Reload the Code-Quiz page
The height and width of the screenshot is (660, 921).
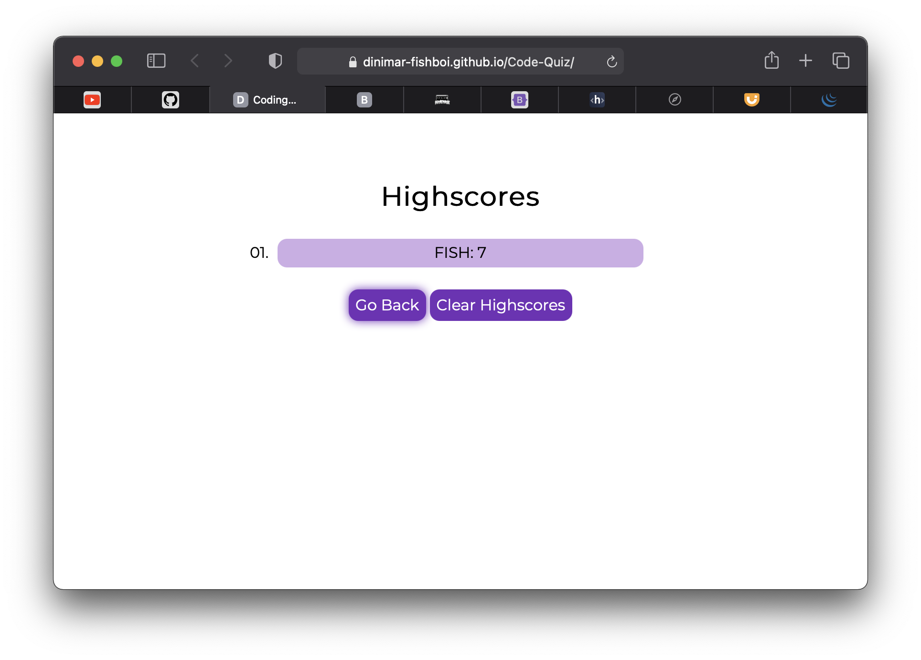click(612, 61)
